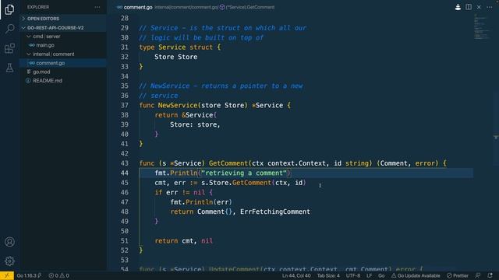Click the person icon in editor title bar
The width and height of the screenshot is (499, 280).
458,7
